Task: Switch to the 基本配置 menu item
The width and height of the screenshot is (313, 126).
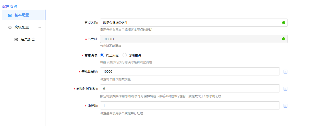Action: tap(22, 15)
